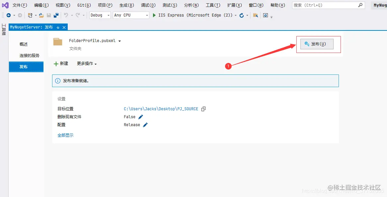
Task: Open the 工具箱 side panel
Action: (4, 29)
